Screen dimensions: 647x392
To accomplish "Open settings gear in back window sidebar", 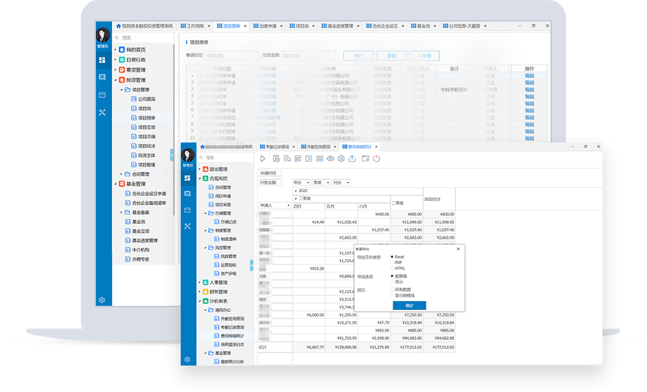I will tap(102, 300).
